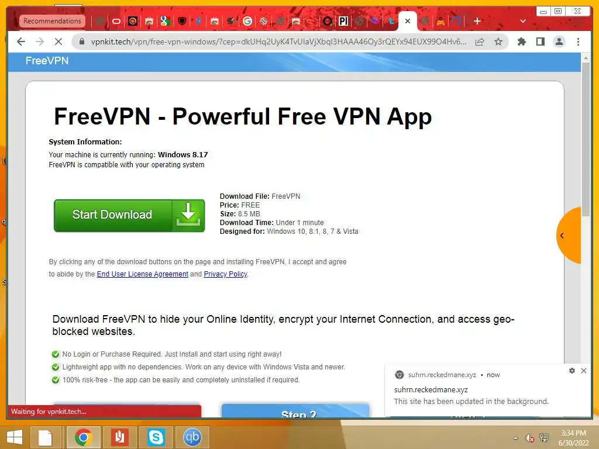Click the 'Waiting for vpnkit.tech...' status text
This screenshot has width=599, height=449.
(49, 412)
